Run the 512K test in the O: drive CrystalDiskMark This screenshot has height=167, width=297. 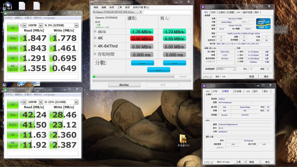(13, 125)
